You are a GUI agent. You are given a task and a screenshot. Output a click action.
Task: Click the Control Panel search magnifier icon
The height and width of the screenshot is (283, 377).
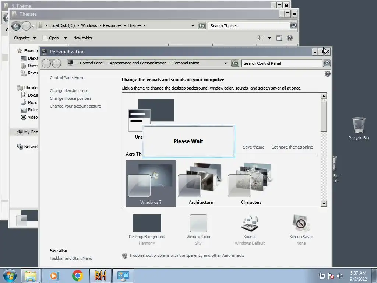[327, 63]
